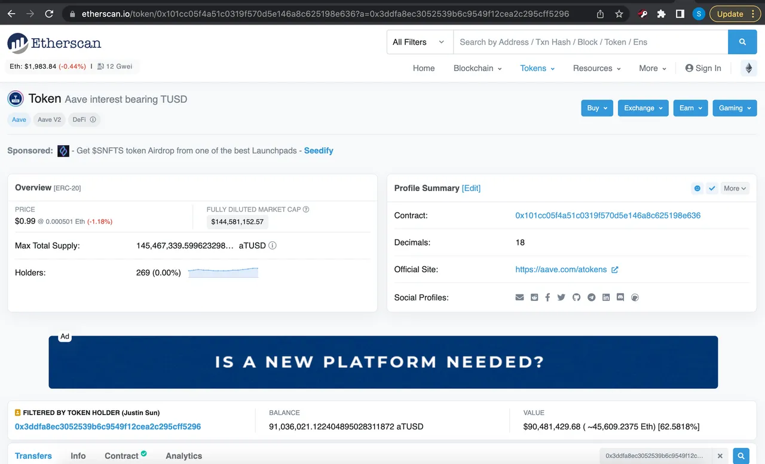
Task: Click the DeFi tag
Action: coord(84,119)
